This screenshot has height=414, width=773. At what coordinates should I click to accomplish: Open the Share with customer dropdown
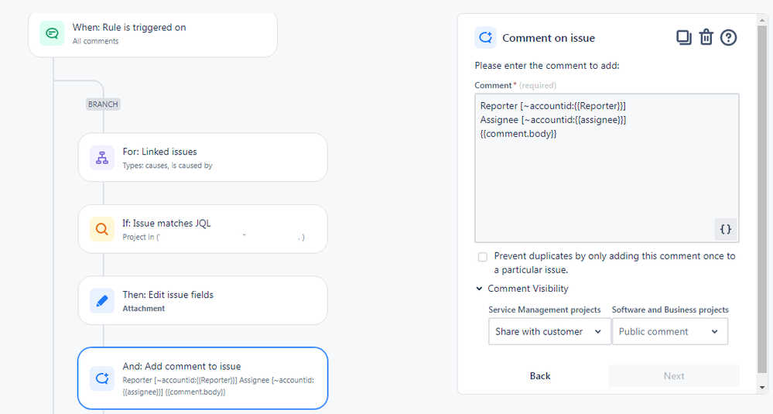tap(549, 331)
